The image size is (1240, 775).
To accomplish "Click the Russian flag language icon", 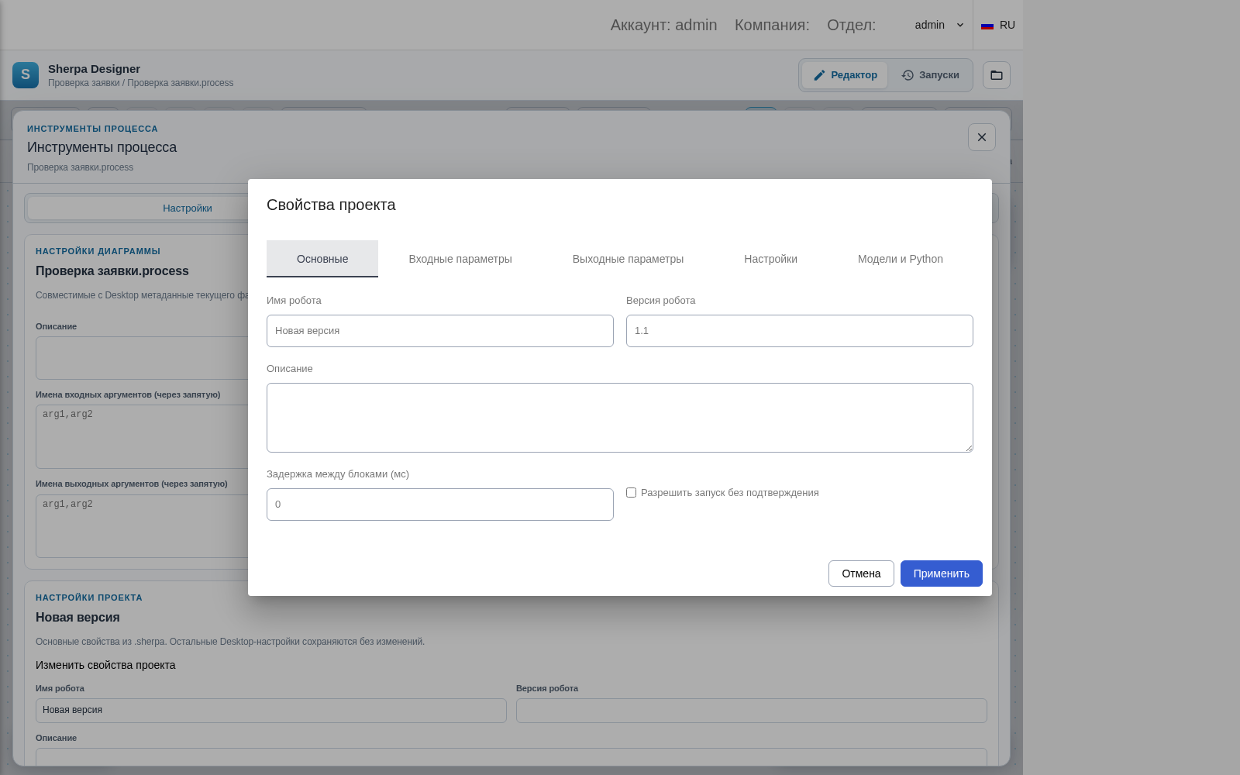I will 987,26.
